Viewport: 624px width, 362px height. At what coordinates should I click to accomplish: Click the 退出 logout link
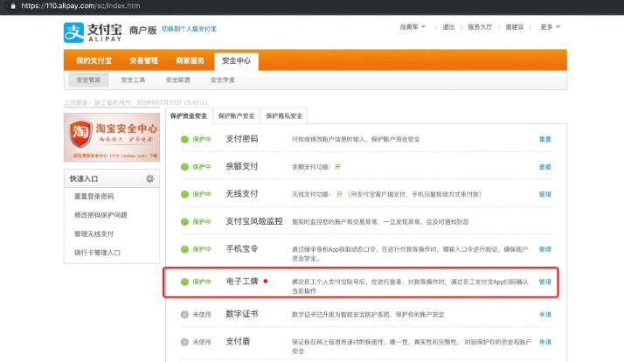pyautogui.click(x=448, y=27)
